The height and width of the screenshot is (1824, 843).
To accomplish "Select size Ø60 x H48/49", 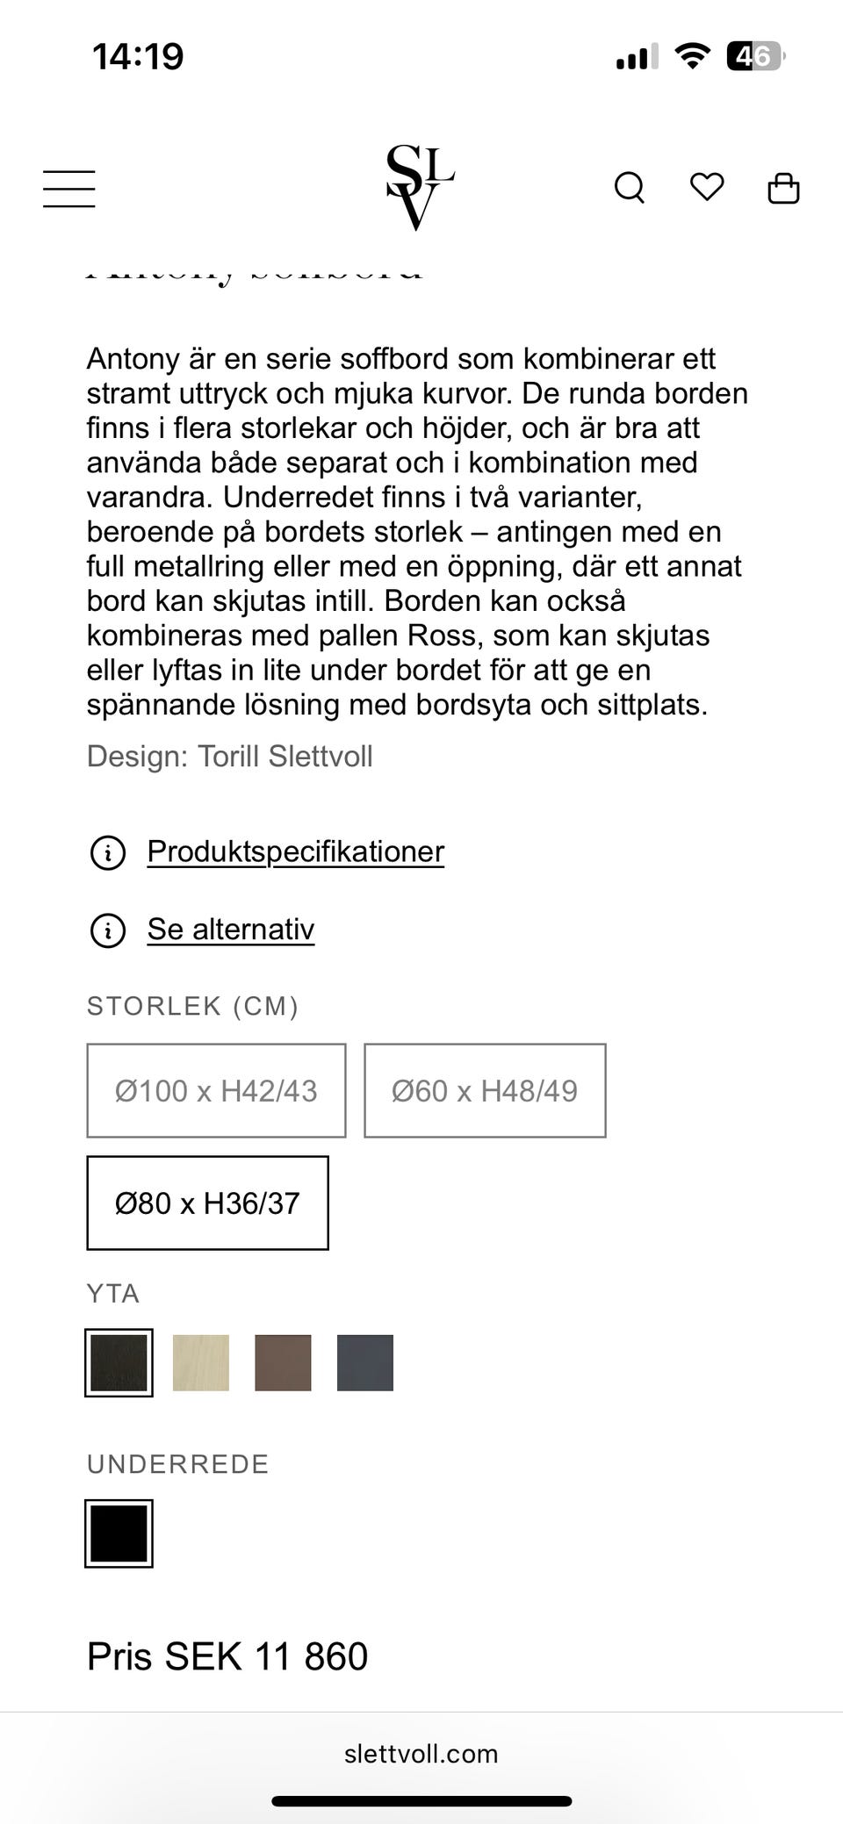I will (484, 1090).
